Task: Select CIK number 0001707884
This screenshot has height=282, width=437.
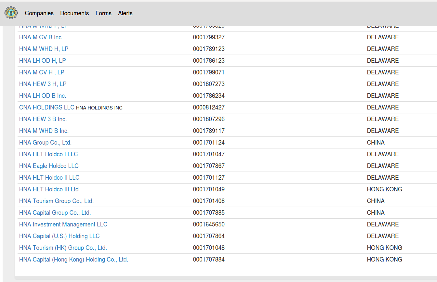Action: click(209, 260)
